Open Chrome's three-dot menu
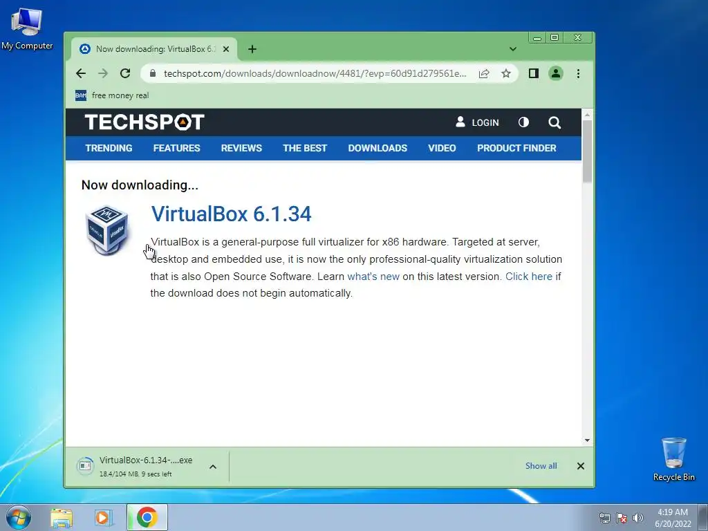Image resolution: width=708 pixels, height=531 pixels. (578, 73)
